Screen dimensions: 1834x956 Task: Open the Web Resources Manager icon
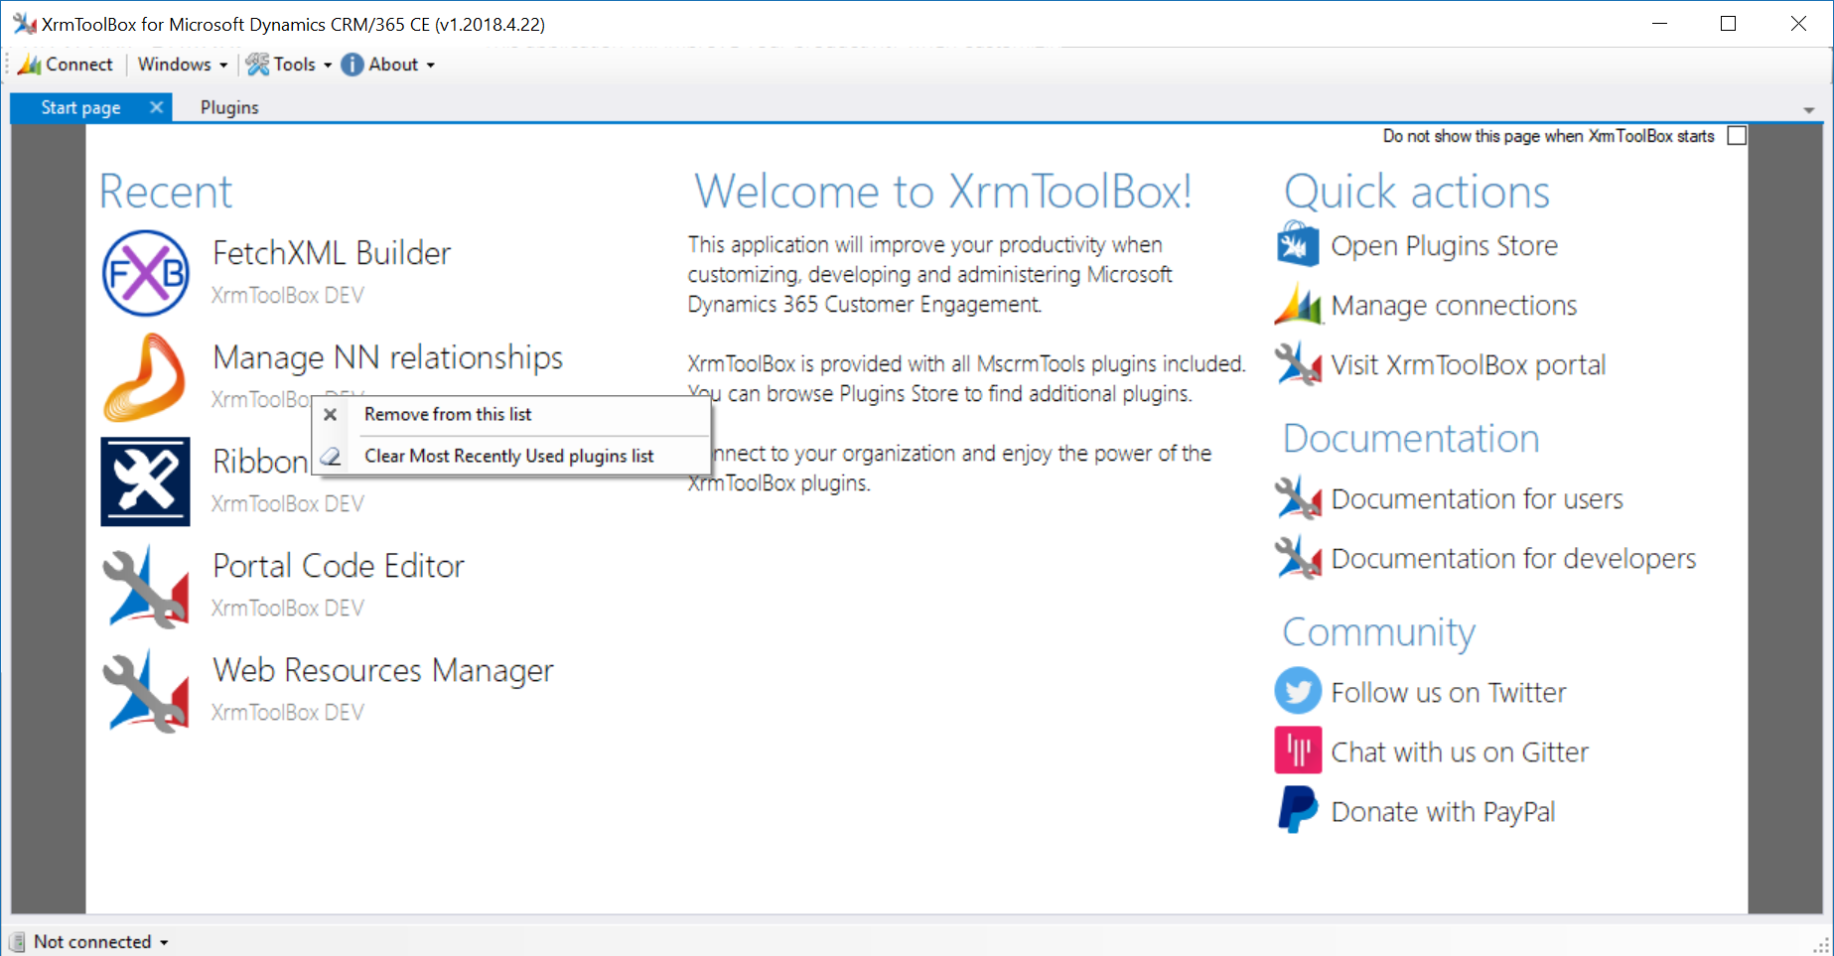click(145, 690)
